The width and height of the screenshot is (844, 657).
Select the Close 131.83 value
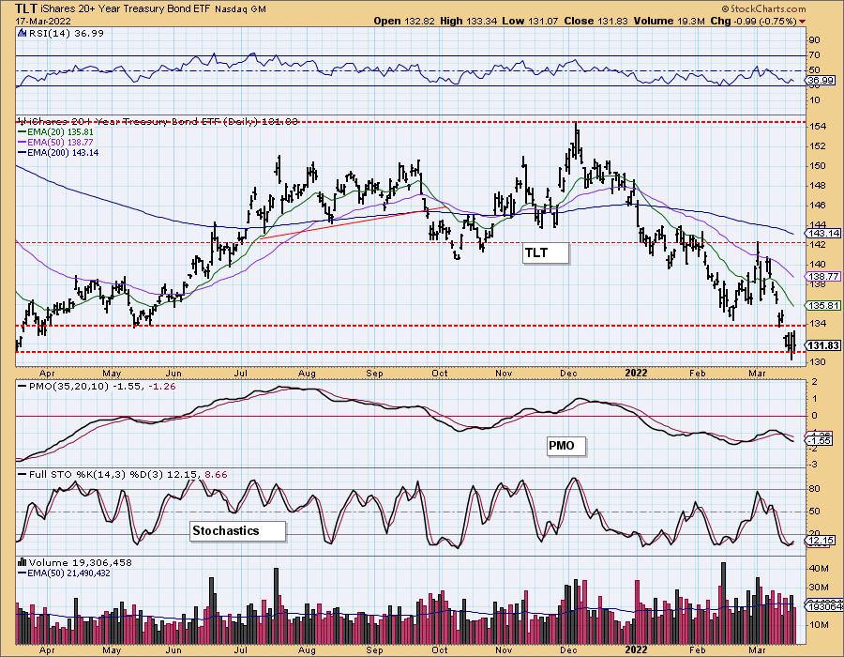[597, 21]
